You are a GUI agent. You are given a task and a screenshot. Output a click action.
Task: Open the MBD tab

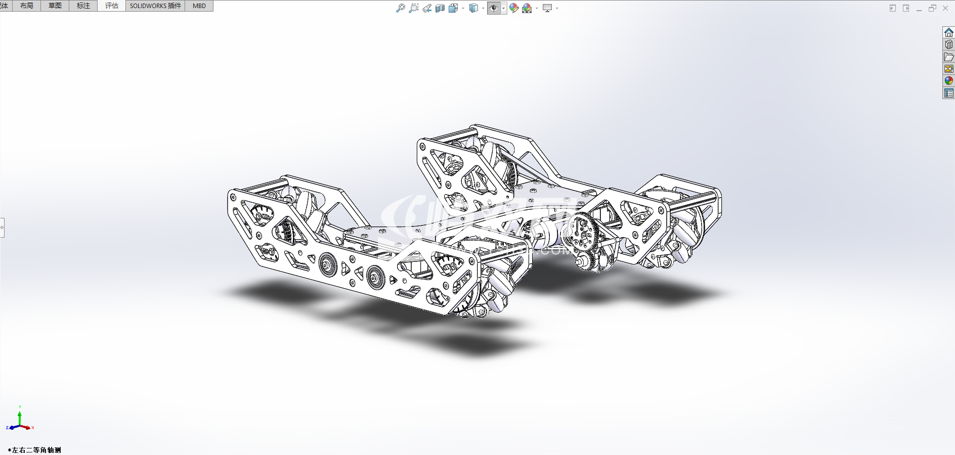coord(199,6)
